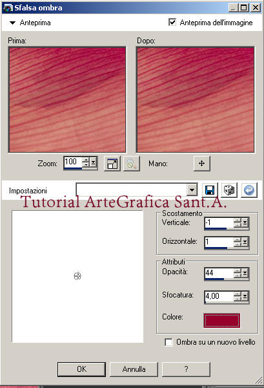The height and width of the screenshot is (388, 264).
Task: Click the fit preview to window icon
Action: pyautogui.click(x=112, y=164)
